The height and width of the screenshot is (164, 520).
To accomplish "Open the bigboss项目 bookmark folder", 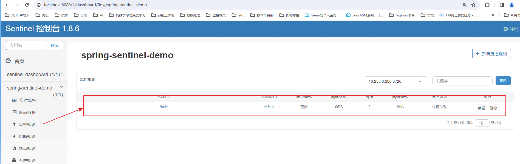I will 402,15.
